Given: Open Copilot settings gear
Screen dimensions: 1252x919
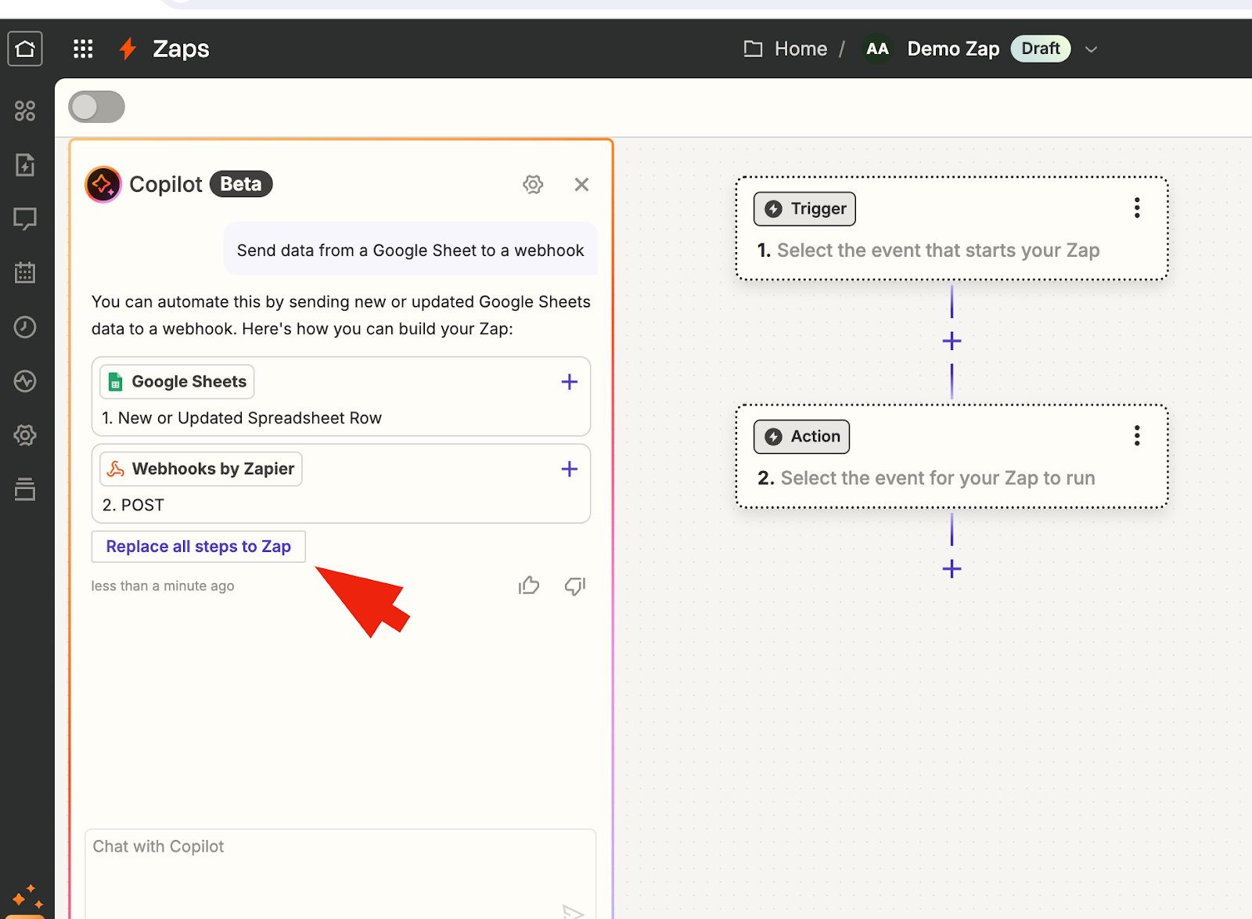Looking at the screenshot, I should coord(533,185).
